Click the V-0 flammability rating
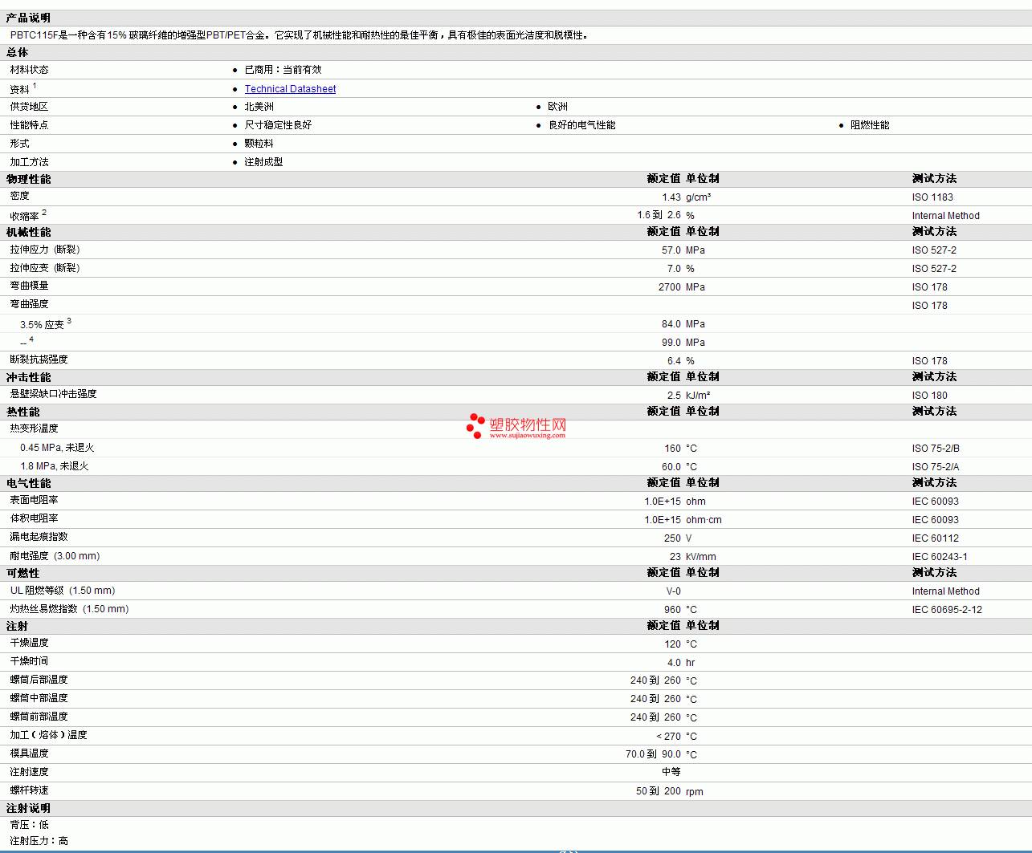 pos(673,591)
